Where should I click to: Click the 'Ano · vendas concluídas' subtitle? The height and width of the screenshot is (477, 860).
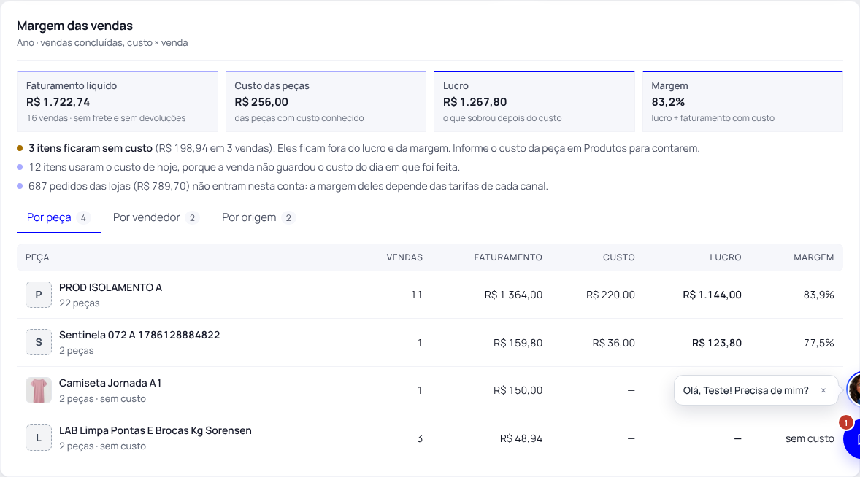tap(102, 43)
